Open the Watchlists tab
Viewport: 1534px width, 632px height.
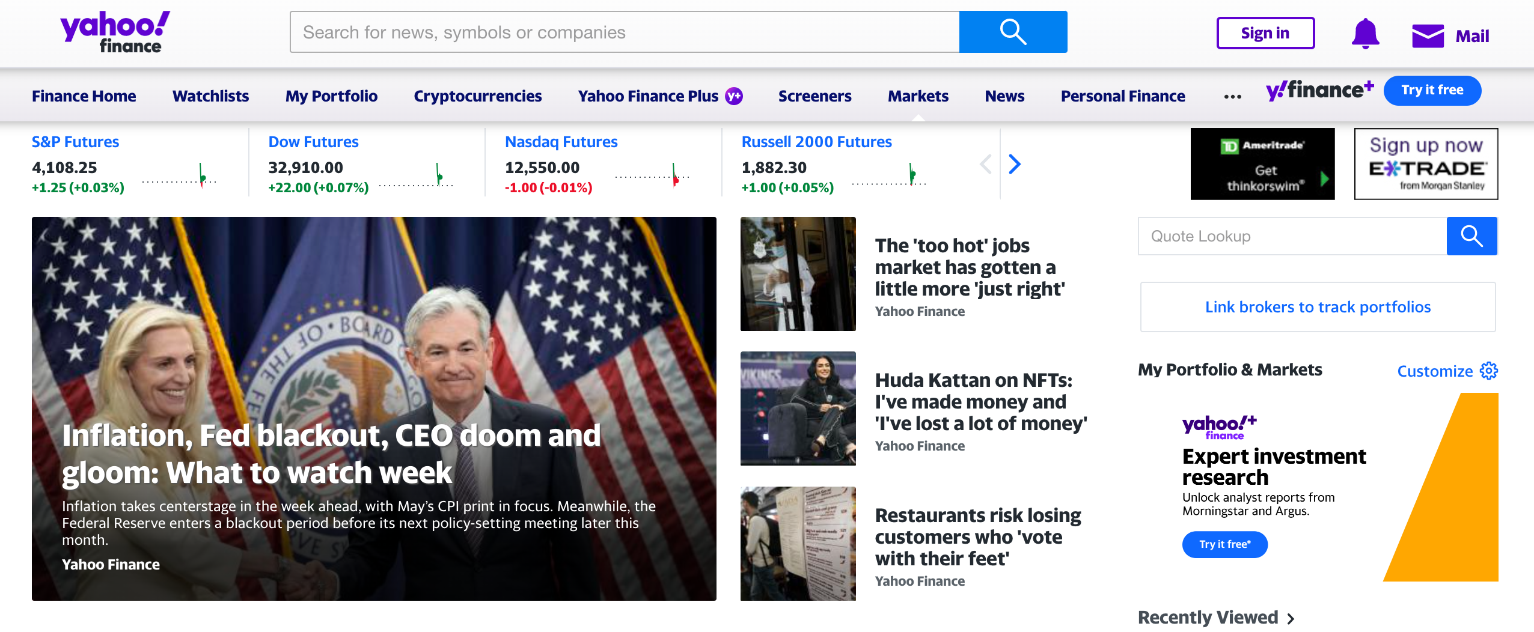pos(210,96)
